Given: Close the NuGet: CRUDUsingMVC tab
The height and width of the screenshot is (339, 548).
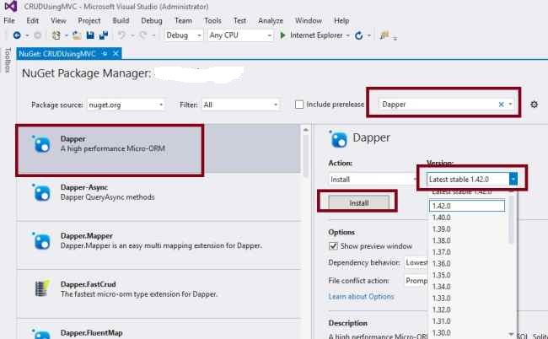Looking at the screenshot, I should point(116,53).
